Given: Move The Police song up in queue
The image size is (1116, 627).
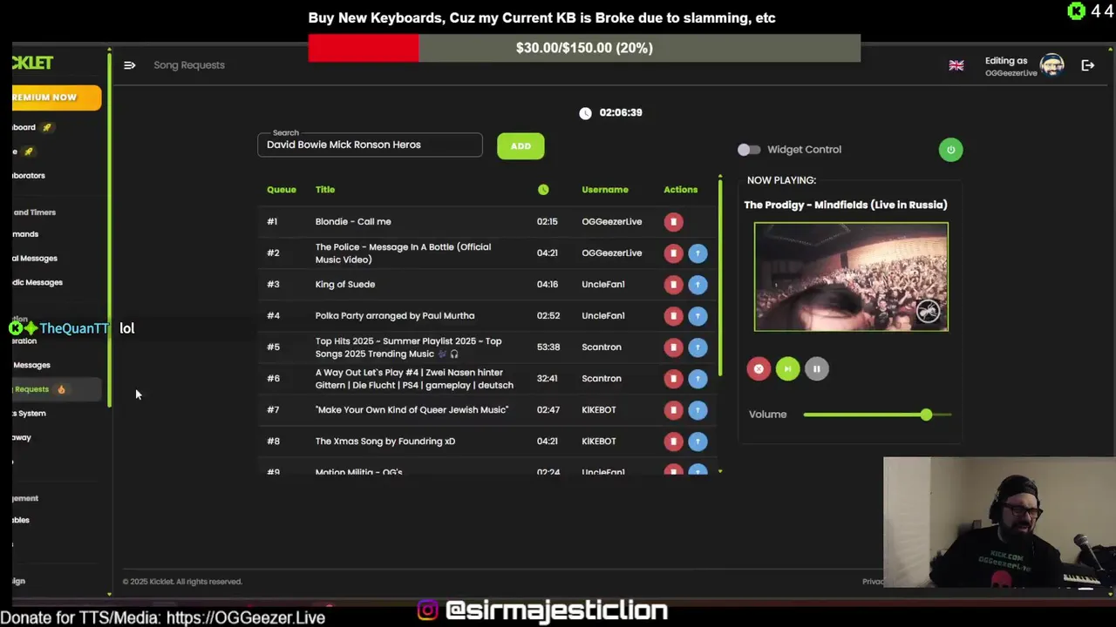Looking at the screenshot, I should 697,253.
